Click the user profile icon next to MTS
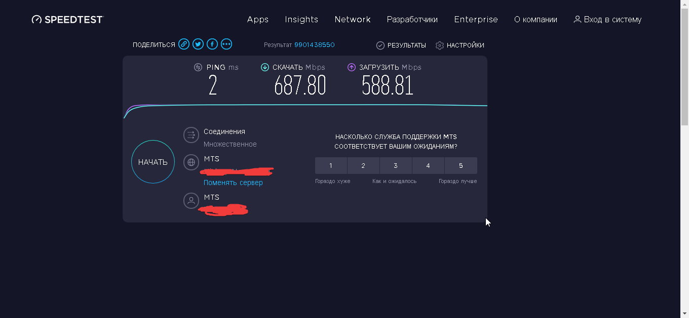Viewport: 689px width, 318px height. click(191, 201)
